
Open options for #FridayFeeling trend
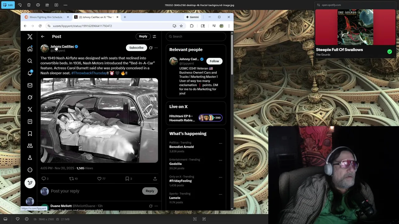(220, 177)
